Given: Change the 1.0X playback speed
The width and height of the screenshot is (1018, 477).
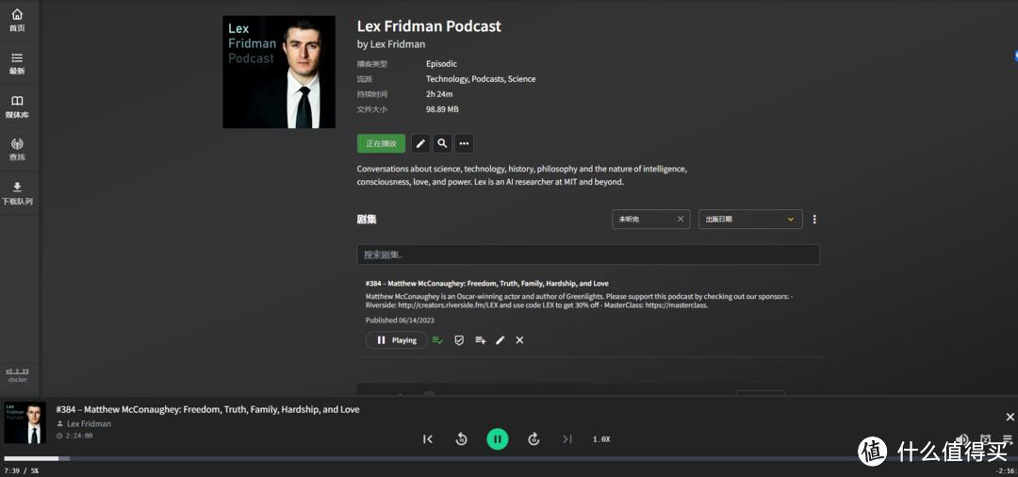Looking at the screenshot, I should click(601, 439).
